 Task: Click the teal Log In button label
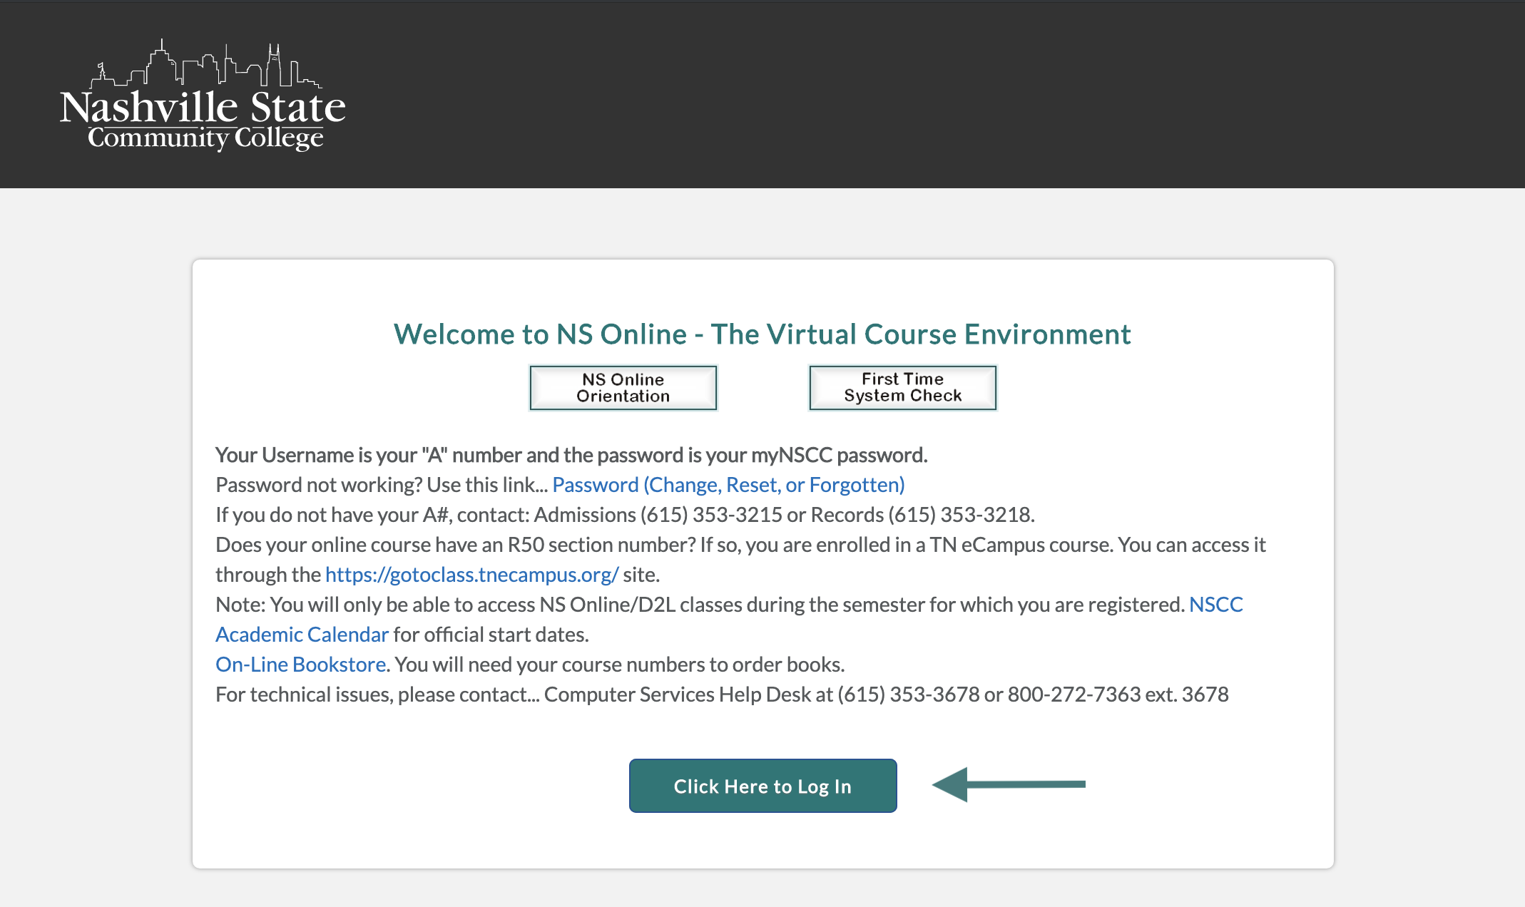click(762, 786)
